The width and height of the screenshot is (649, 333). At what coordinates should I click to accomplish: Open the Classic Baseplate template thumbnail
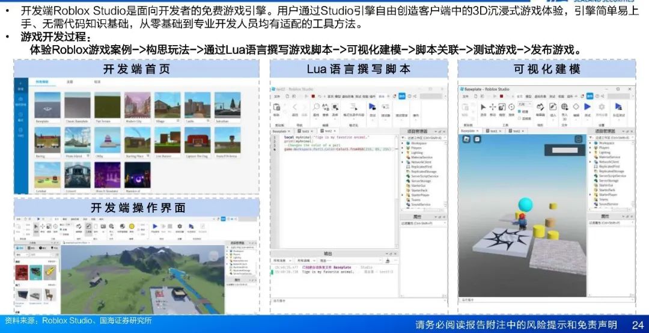click(78, 105)
